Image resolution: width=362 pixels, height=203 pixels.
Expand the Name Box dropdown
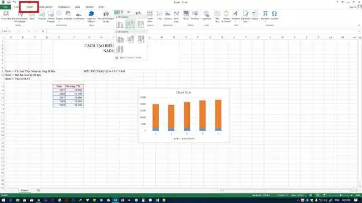click(x=18, y=31)
